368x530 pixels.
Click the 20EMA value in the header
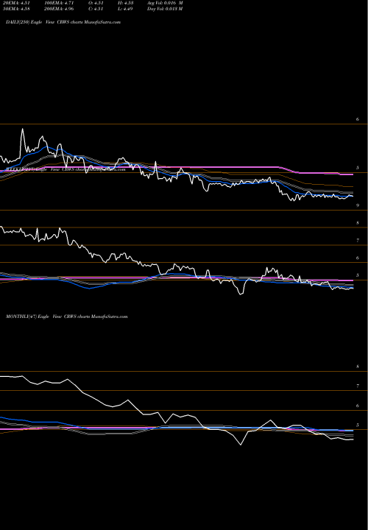point(15,3)
